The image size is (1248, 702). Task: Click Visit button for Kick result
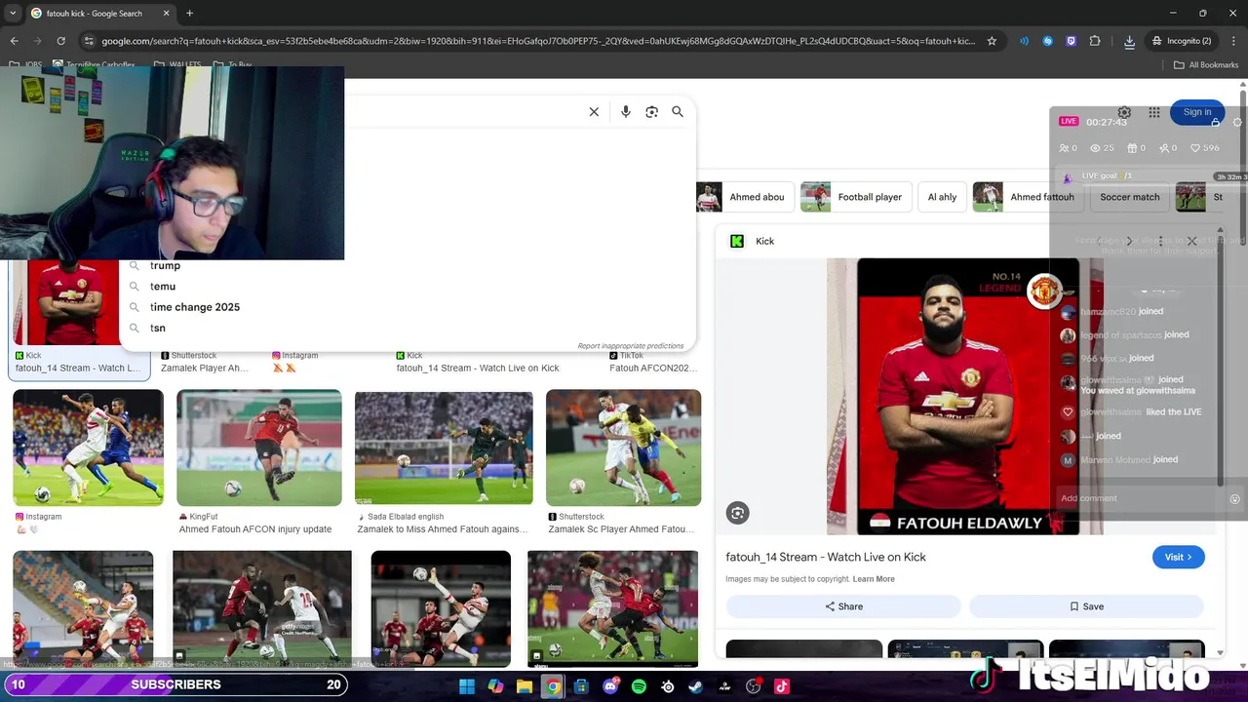(x=1179, y=557)
